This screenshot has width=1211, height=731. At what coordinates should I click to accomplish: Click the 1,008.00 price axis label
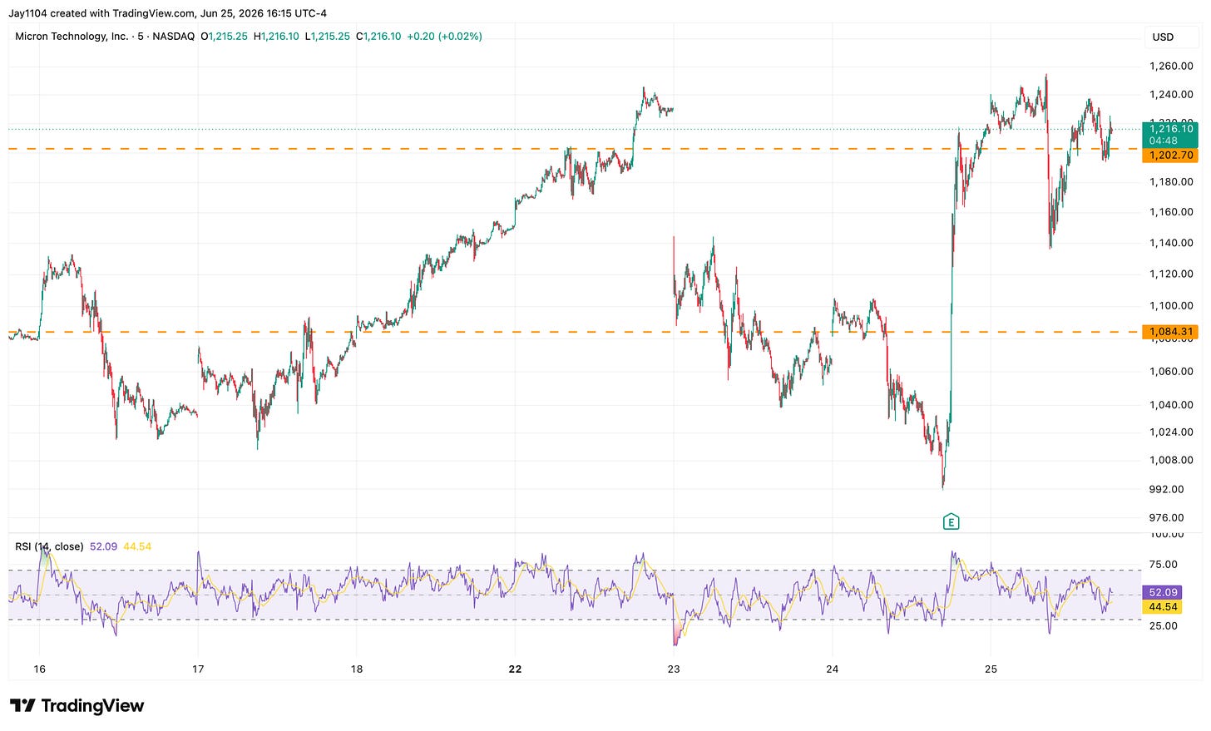click(x=1171, y=460)
